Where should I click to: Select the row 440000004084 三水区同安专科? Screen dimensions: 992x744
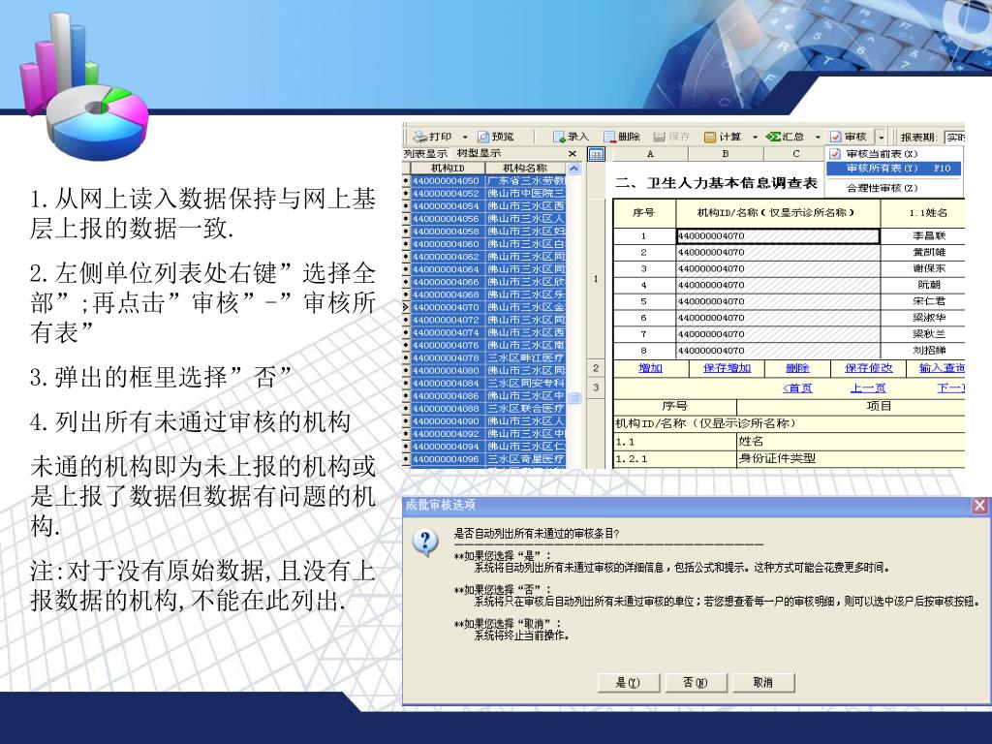tap(484, 384)
